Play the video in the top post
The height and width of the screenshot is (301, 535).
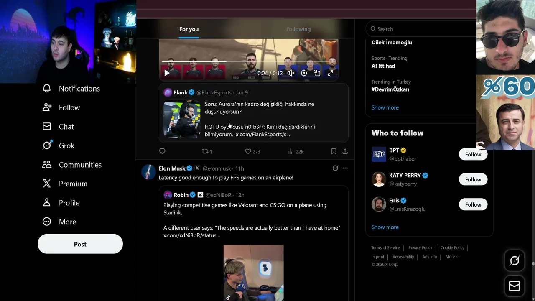(167, 73)
